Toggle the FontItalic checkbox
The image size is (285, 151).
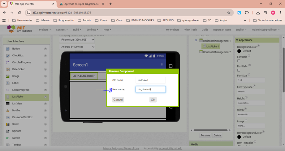coord(239,70)
